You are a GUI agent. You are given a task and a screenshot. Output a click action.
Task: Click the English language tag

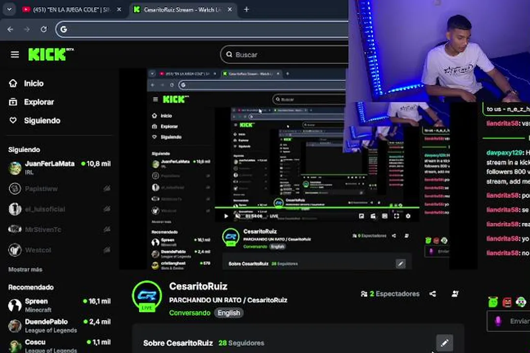pyautogui.click(x=229, y=313)
